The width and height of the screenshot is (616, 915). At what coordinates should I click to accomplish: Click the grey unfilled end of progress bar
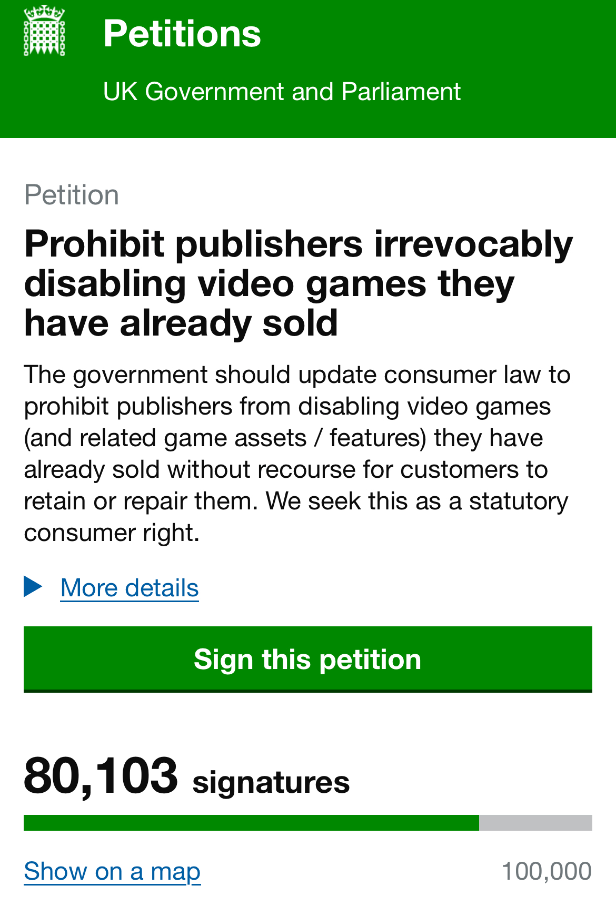[x=535, y=823]
